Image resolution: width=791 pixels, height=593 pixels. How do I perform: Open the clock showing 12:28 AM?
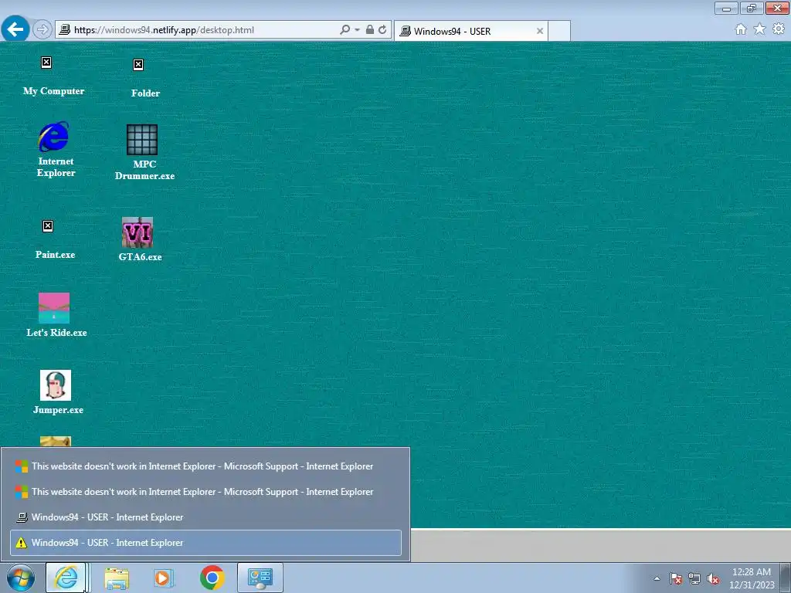tap(752, 578)
